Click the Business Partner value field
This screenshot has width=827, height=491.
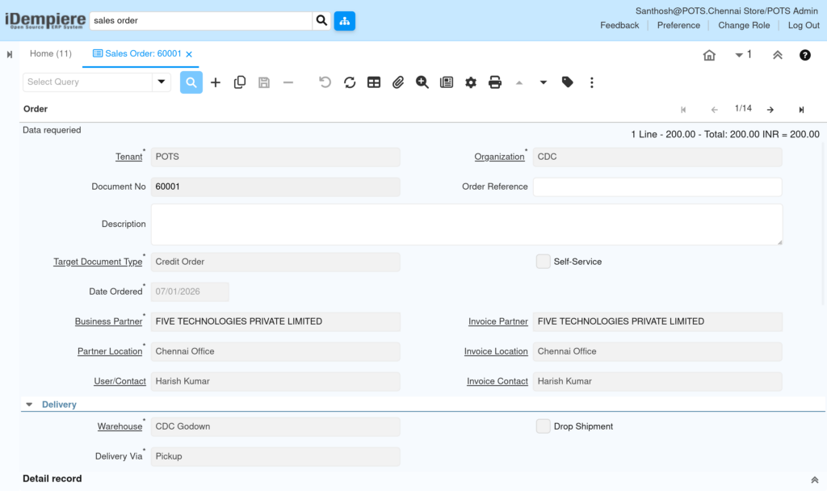(x=275, y=321)
